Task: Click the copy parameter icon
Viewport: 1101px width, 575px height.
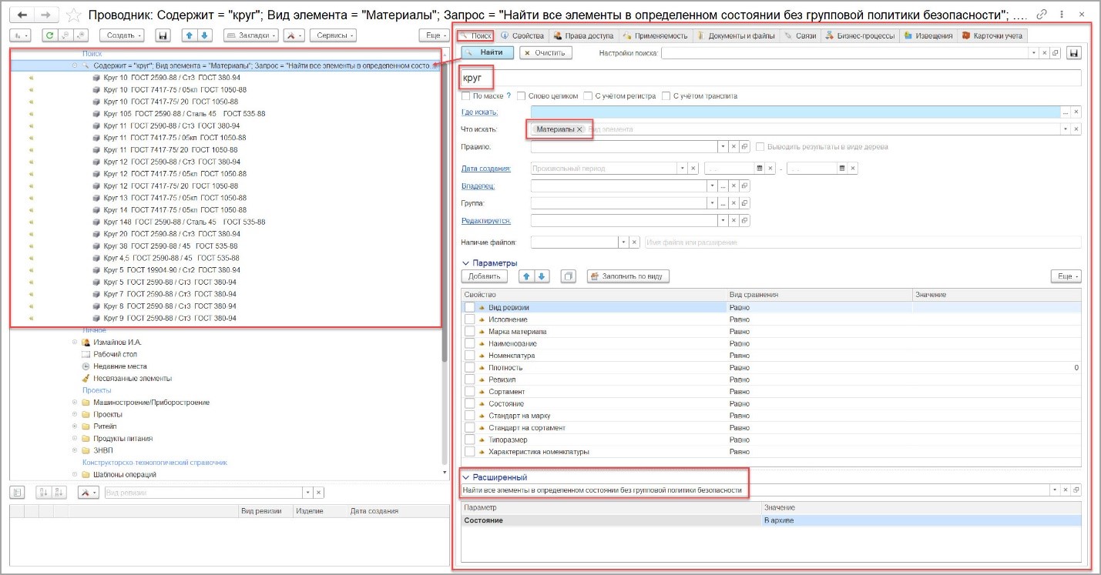Action: 569,276
